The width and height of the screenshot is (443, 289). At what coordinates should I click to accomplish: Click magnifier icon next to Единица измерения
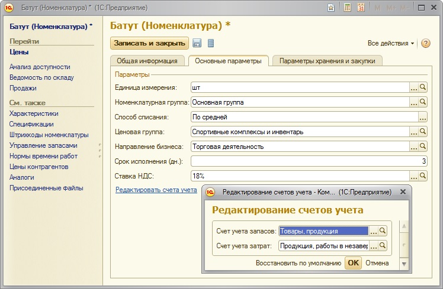423,87
